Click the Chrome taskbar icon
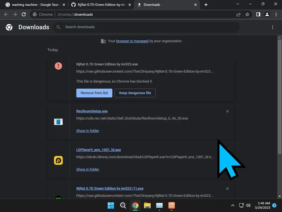Viewport: 282px width, 212px height. (135, 205)
